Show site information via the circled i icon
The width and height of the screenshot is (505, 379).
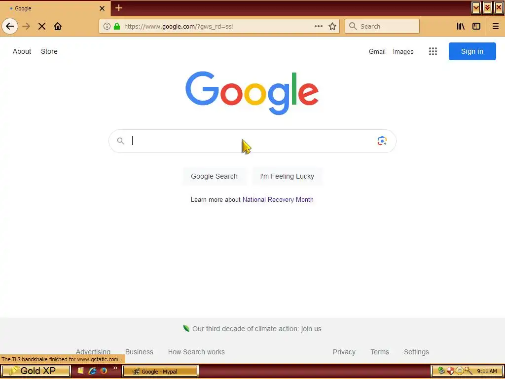pyautogui.click(x=107, y=27)
